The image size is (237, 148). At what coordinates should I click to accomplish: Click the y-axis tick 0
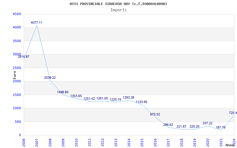tap(20, 135)
